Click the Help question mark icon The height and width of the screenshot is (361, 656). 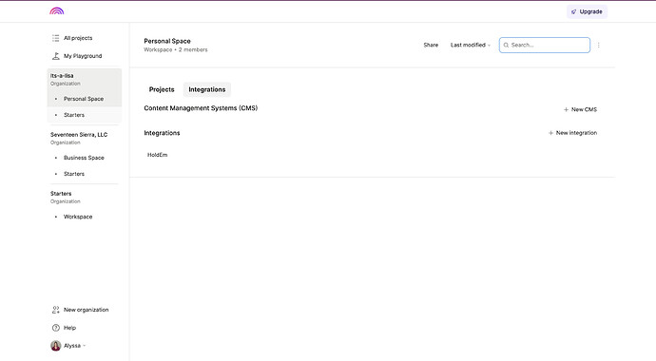pos(56,328)
